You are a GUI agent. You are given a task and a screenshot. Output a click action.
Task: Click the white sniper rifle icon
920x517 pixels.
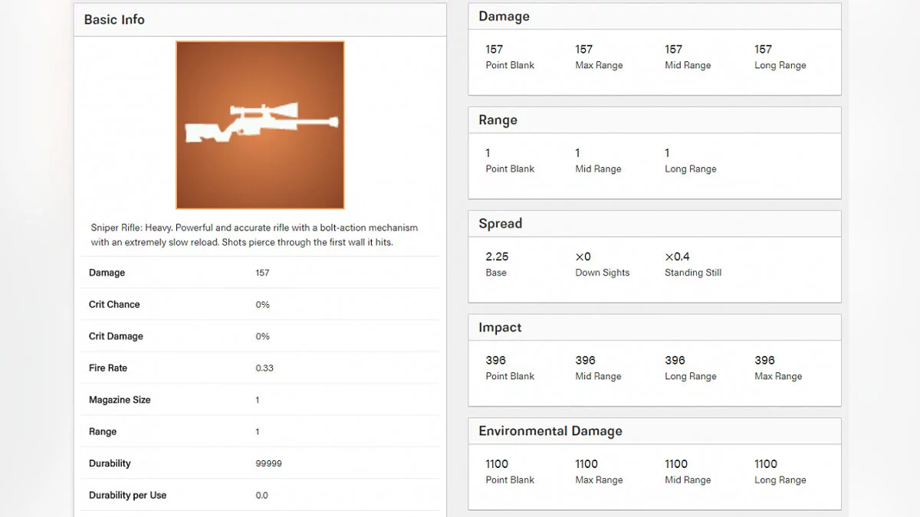(261, 123)
